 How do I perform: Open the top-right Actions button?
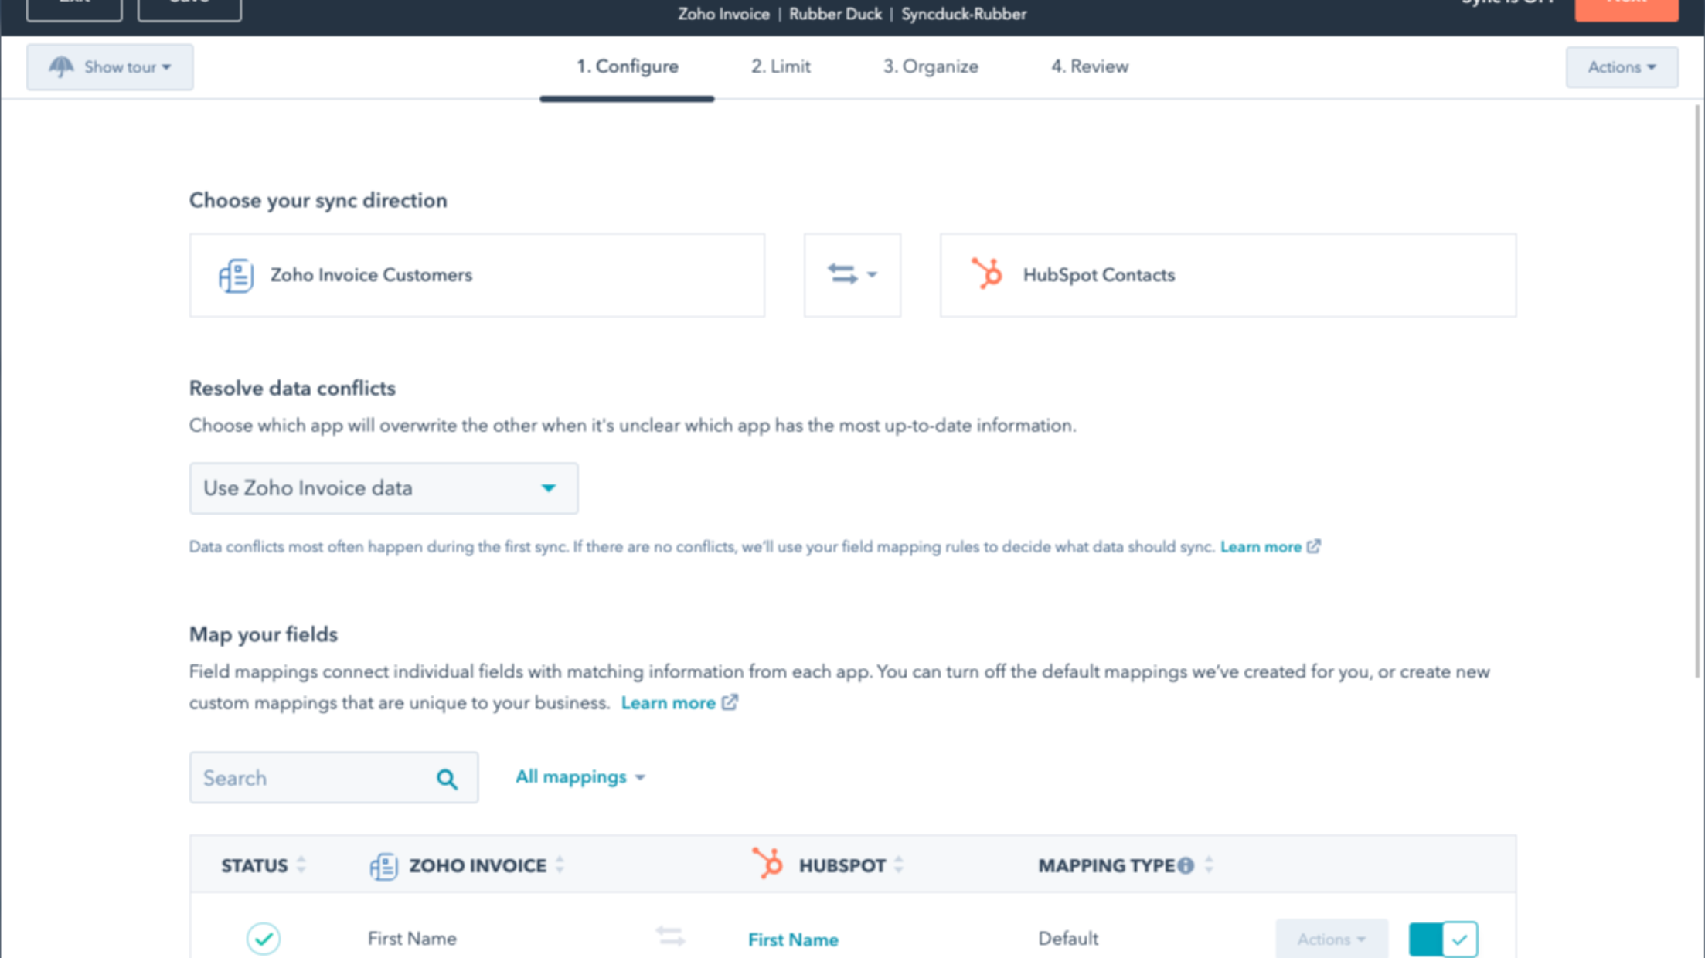point(1622,67)
